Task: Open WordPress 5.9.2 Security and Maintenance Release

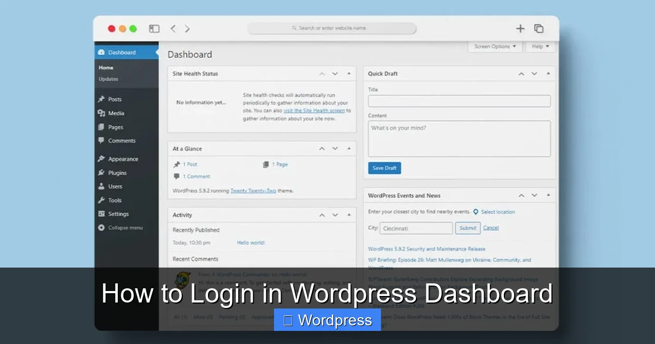Action: (427, 249)
